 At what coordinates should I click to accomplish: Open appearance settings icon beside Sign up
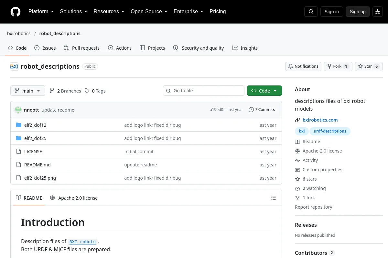click(x=378, y=12)
